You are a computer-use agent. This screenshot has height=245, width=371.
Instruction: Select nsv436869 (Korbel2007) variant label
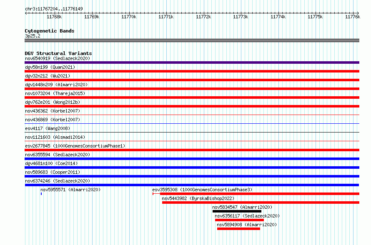point(53,120)
